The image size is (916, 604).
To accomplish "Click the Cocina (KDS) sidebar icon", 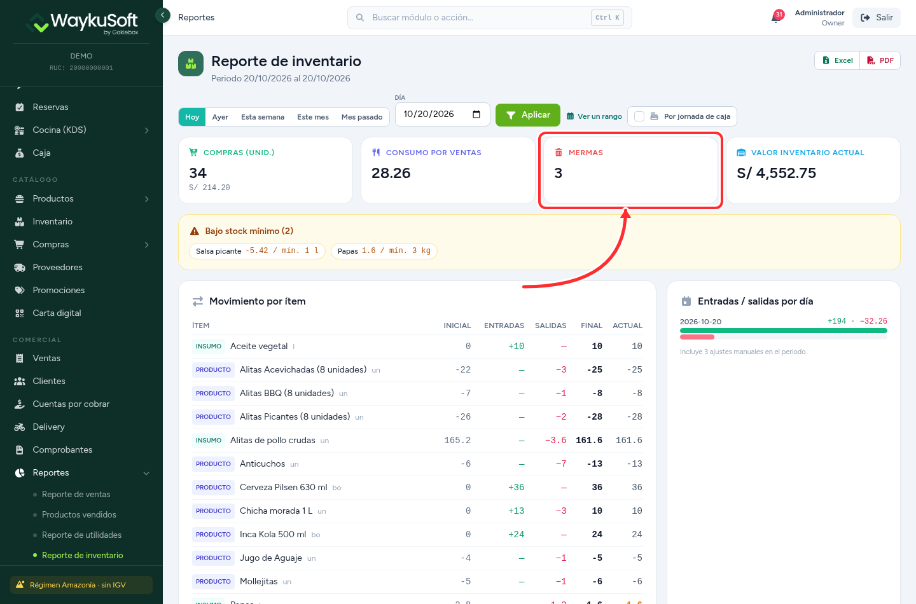I will coord(20,130).
